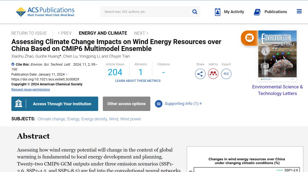
Task: Open the journal cover thumbnail
Action: tap(277, 56)
